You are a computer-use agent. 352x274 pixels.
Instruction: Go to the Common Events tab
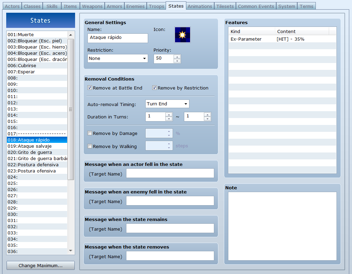256,6
